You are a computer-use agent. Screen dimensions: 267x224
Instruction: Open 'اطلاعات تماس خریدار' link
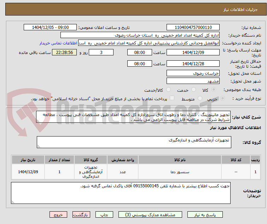pyautogui.click(x=58, y=43)
